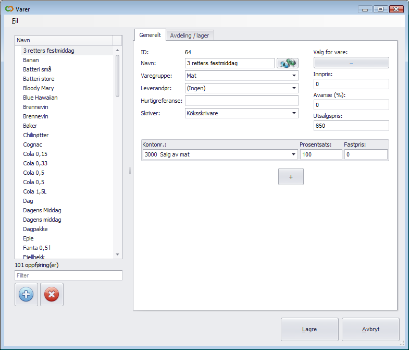Click the panel splitter handle

pos(130,171)
